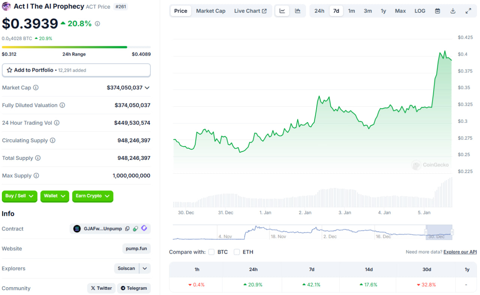Viewport: 480px width, 295px height.
Task: Click the #261 rank badge
Action: click(121, 6)
